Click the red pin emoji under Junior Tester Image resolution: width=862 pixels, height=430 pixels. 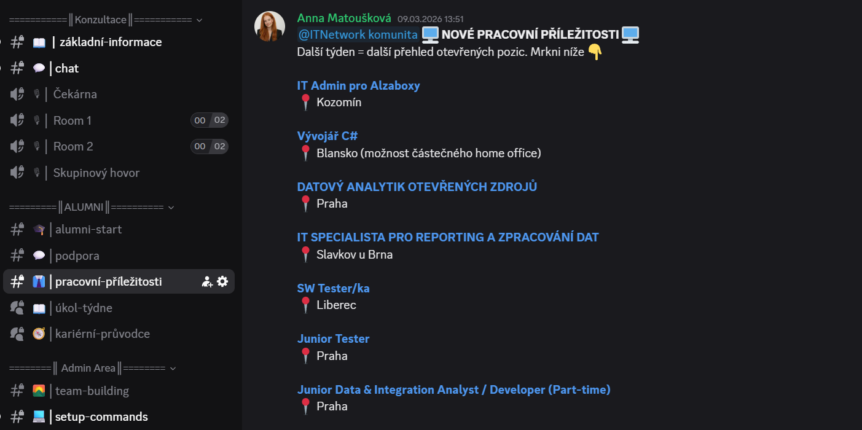coord(305,355)
